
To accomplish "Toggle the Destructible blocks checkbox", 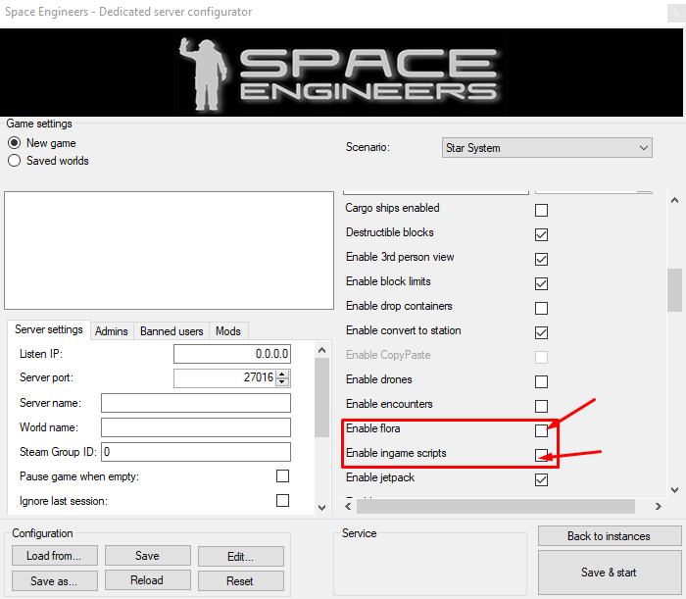I will (x=541, y=234).
